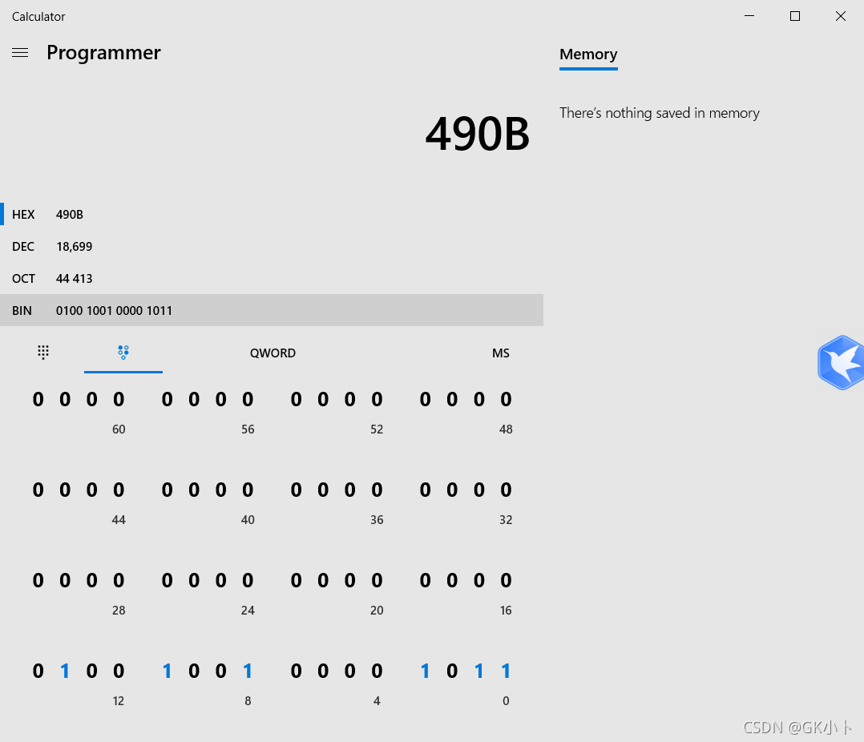Image resolution: width=864 pixels, height=742 pixels.
Task: Select the bit toggling keypad tab
Action: 123,353
